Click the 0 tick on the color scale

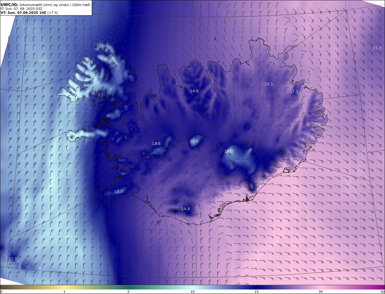pyautogui.click(x=1, y=292)
